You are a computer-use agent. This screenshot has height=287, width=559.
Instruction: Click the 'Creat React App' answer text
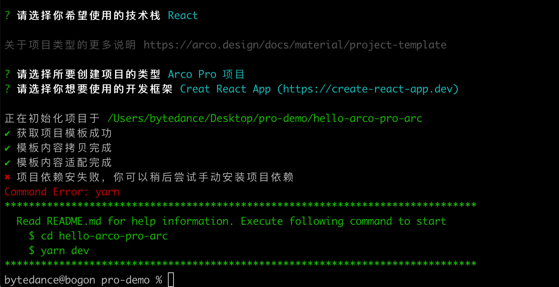pos(225,89)
